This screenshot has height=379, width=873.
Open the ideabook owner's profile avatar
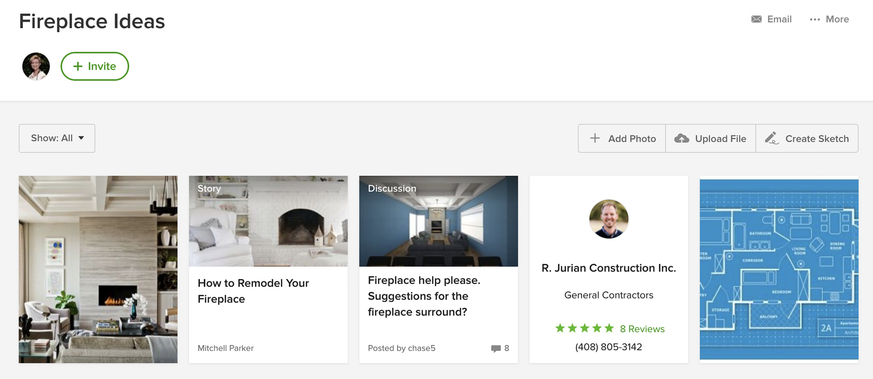click(36, 66)
